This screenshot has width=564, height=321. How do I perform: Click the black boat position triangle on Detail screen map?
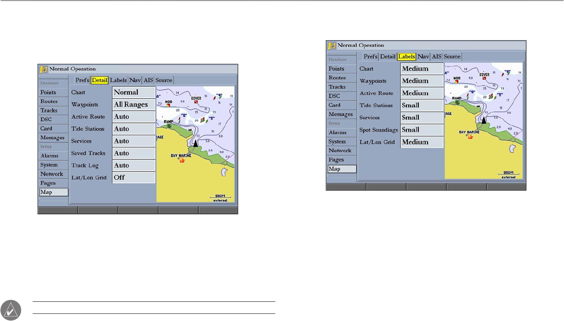point(195,142)
